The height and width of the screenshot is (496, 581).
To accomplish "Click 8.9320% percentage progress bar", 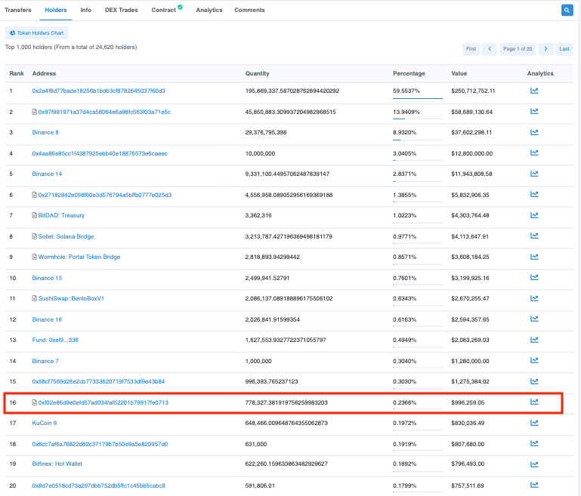I will (x=418, y=140).
